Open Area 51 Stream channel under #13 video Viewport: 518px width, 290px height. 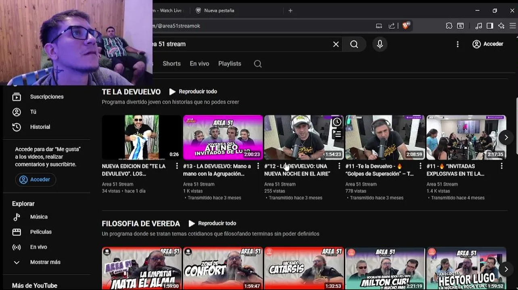(x=198, y=184)
